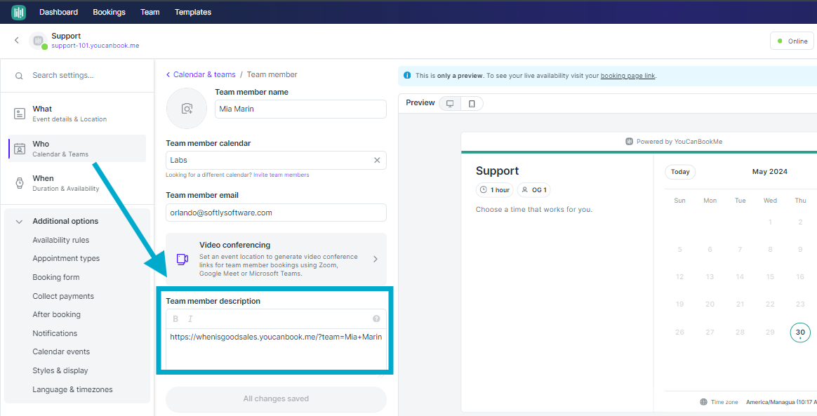Open the Templates menu
Viewport: 817px width, 416px height.
(193, 12)
